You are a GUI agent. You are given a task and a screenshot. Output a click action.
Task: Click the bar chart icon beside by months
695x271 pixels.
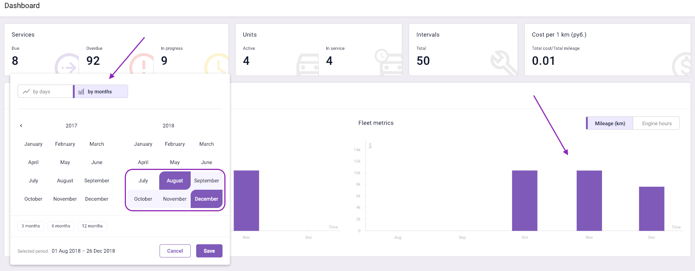tap(81, 92)
